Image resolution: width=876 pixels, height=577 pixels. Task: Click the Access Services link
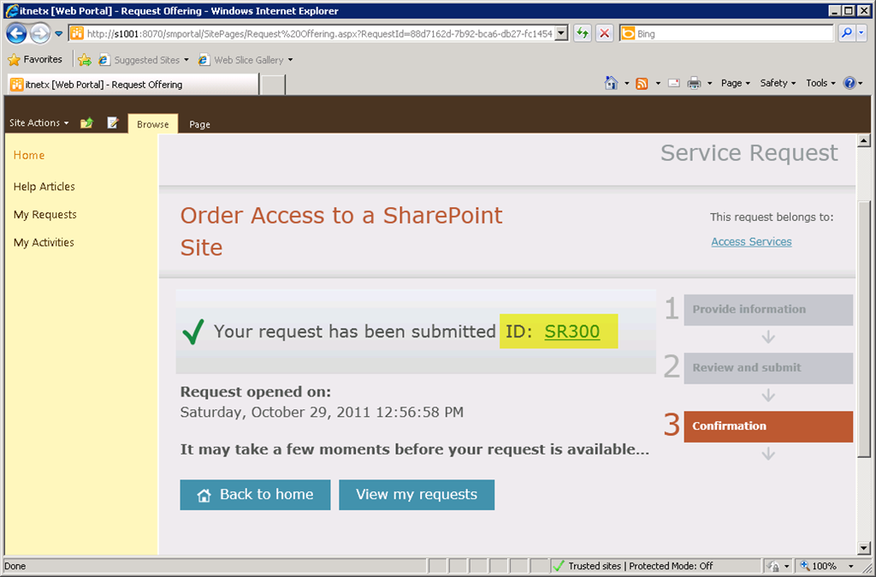pos(751,241)
